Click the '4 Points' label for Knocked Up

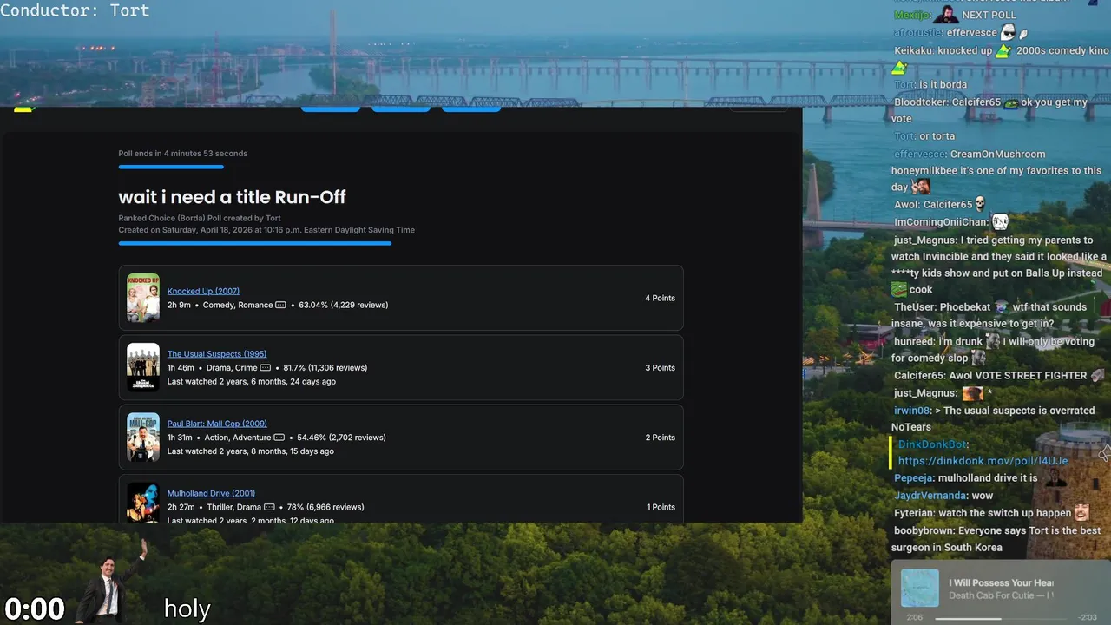[x=660, y=298]
